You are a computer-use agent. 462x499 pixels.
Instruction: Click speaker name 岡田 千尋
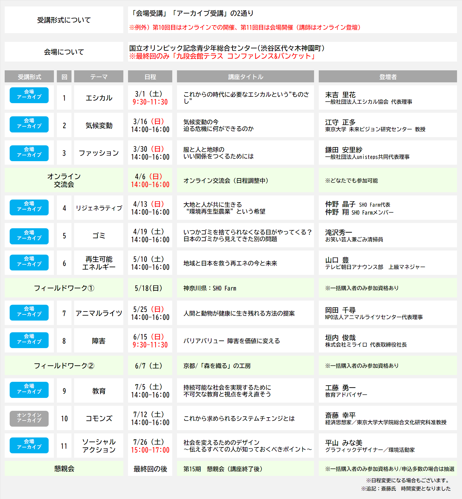coord(340,310)
